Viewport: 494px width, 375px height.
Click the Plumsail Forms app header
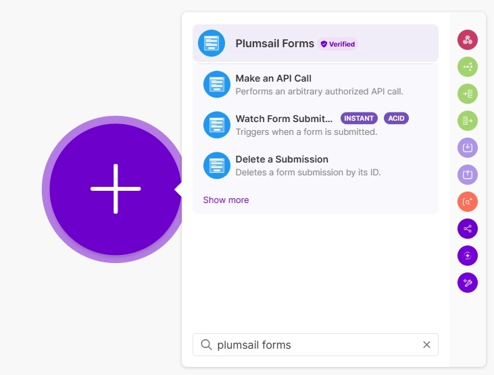point(274,43)
